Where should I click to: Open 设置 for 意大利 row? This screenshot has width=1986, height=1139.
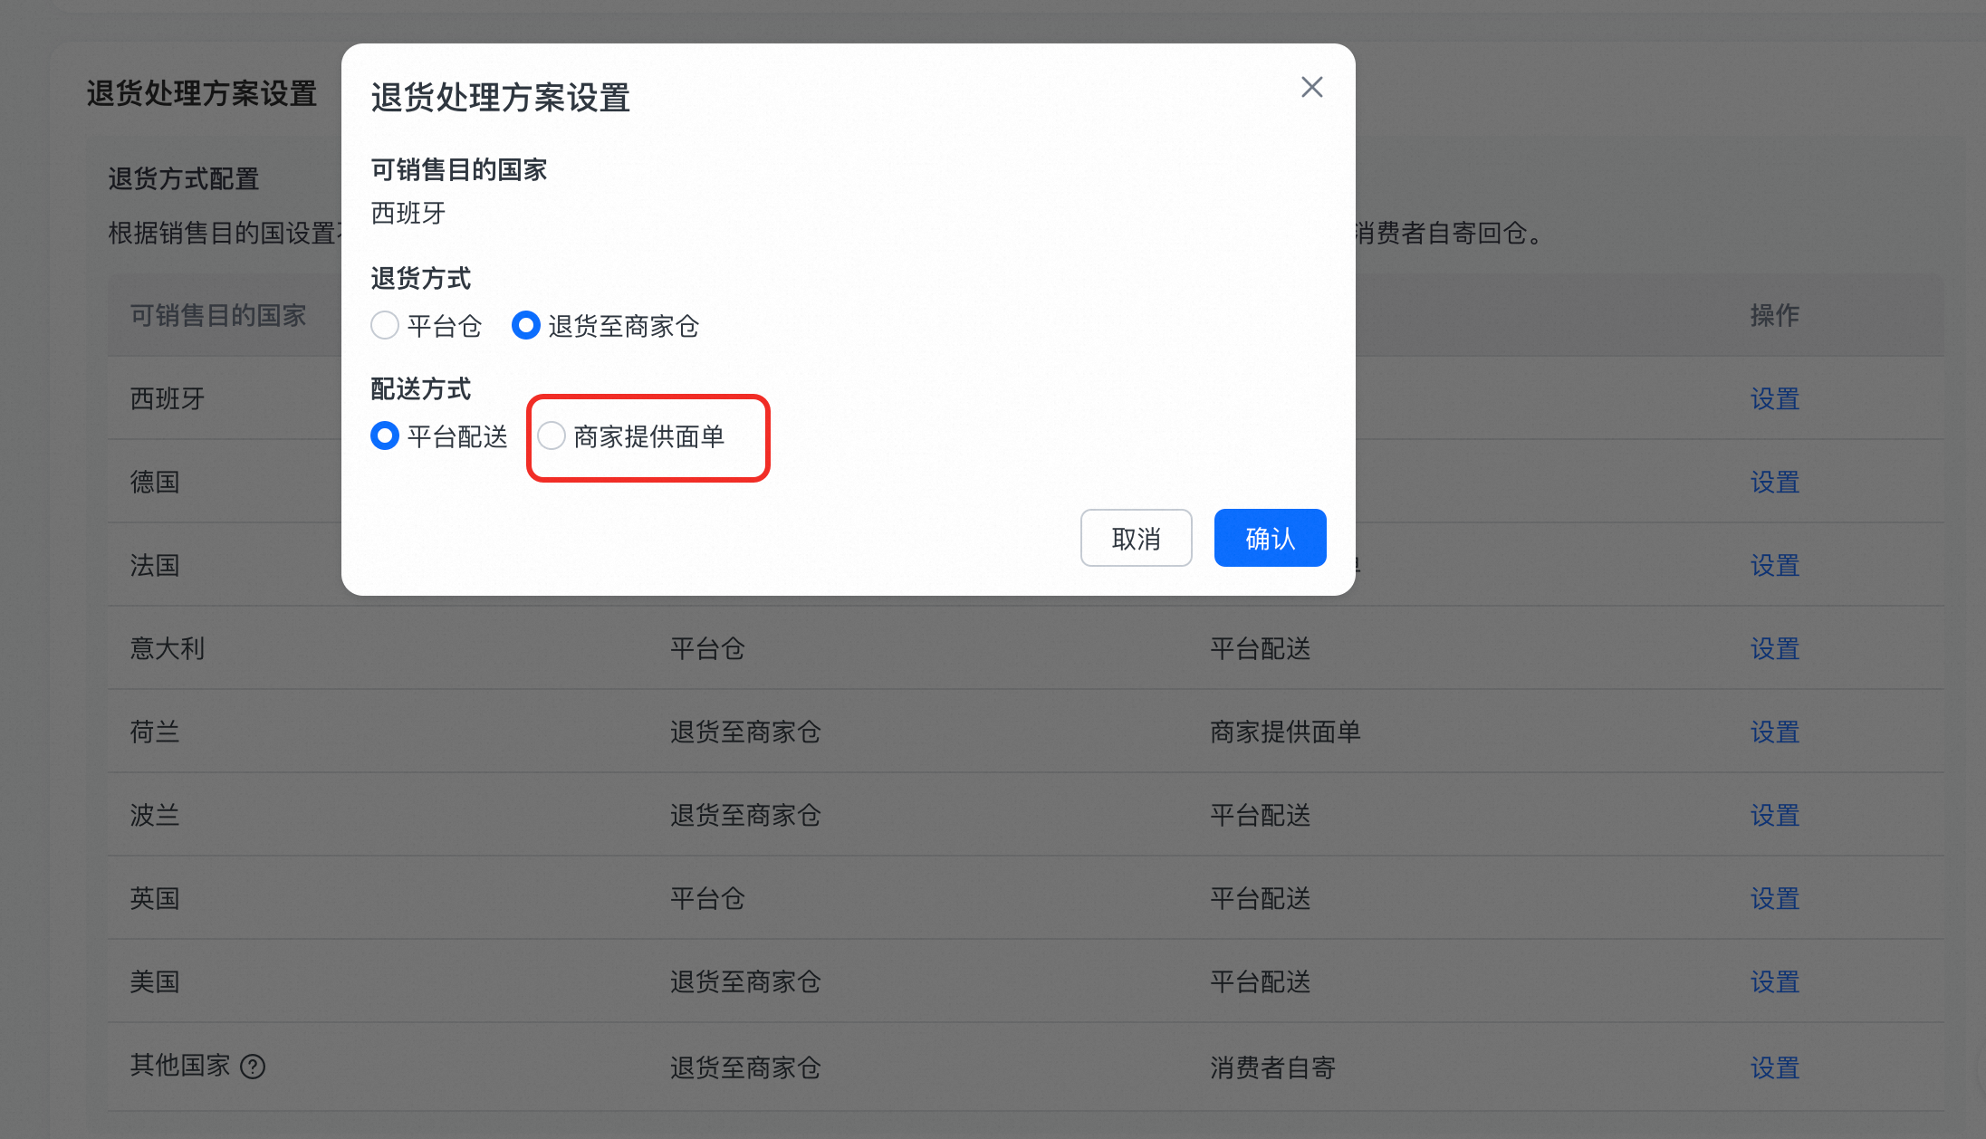1774,648
